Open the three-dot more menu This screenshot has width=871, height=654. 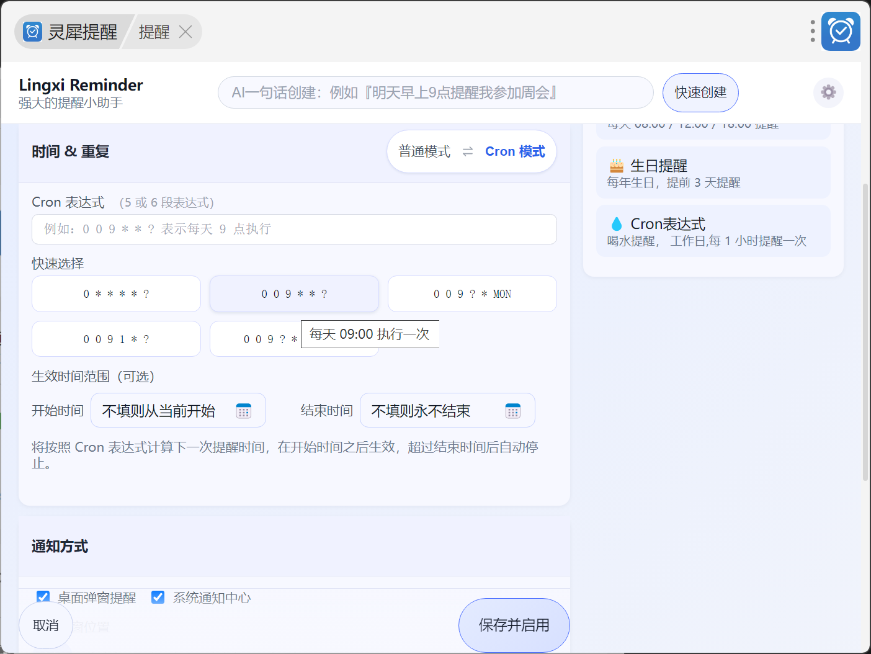click(x=812, y=31)
